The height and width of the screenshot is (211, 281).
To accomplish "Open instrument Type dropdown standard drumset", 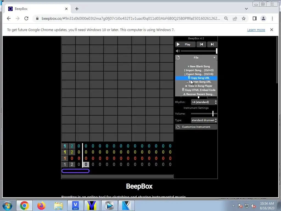I will pyautogui.click(x=204, y=120).
